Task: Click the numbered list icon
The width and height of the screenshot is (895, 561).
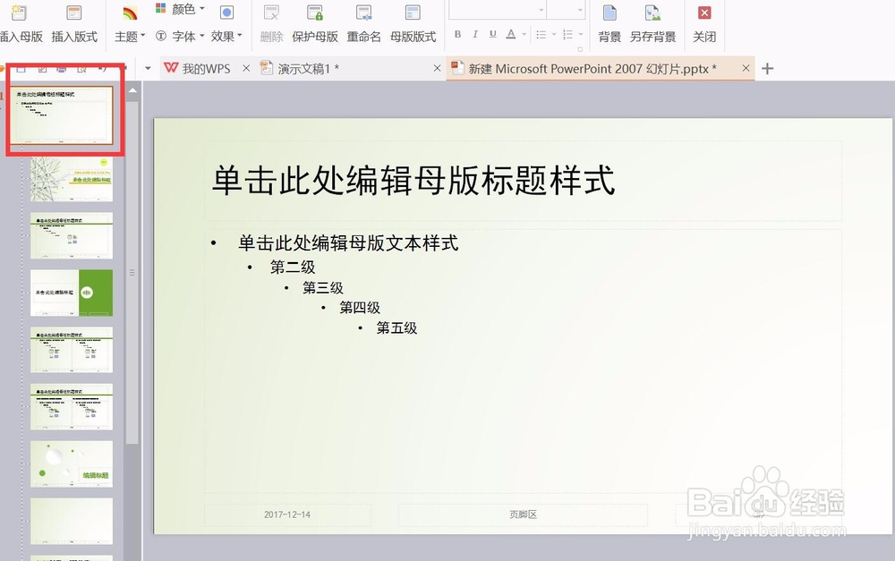Action: tap(567, 35)
